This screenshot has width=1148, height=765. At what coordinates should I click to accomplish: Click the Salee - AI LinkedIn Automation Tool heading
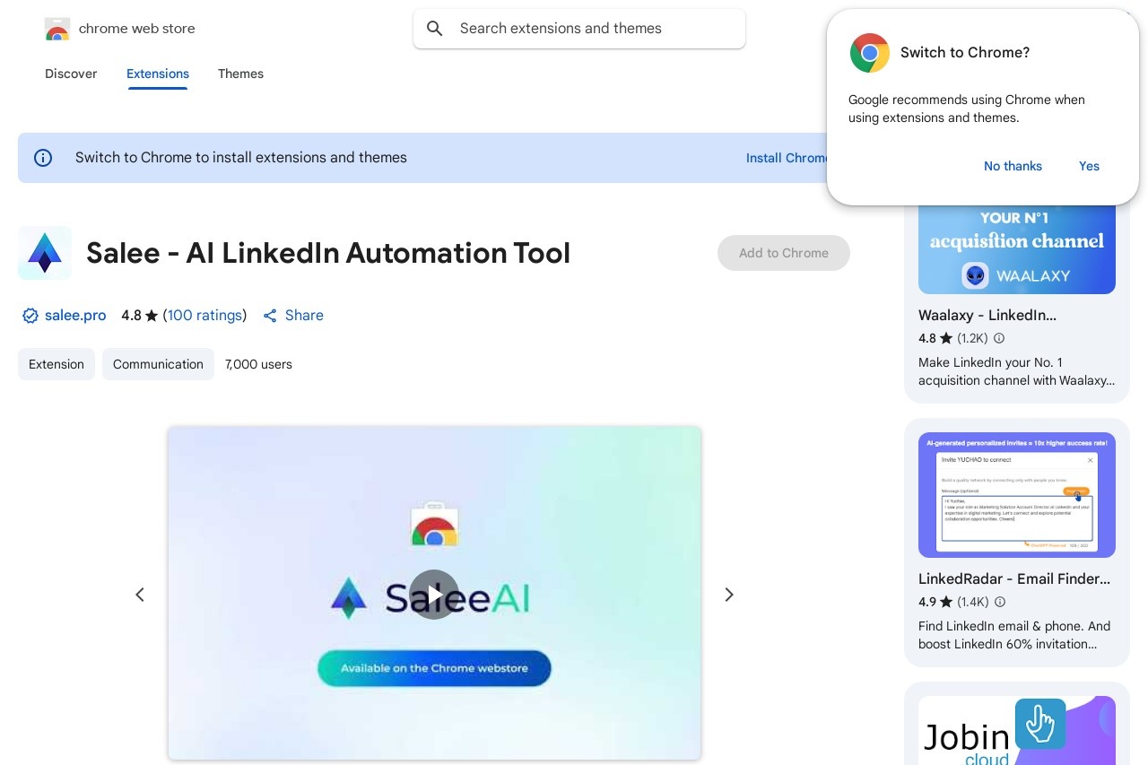click(x=328, y=253)
